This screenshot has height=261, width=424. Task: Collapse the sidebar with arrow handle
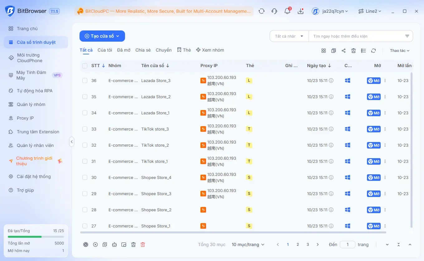click(72, 142)
